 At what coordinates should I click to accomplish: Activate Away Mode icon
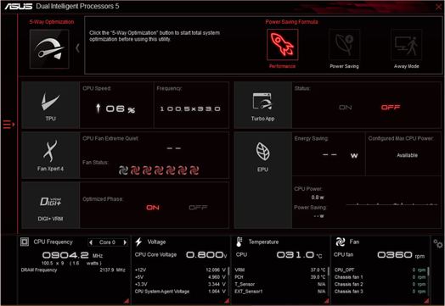click(x=407, y=44)
